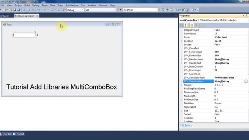This screenshot has width=249, height=140.
Task: Click the Undo arrow icon
Action: pos(39,10)
